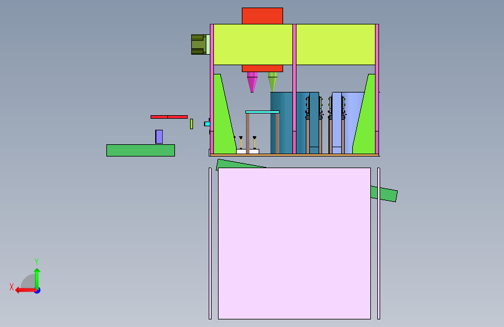Select the thin rail left of pink panel
Viewport: 504px width, 327px height.
(210, 243)
